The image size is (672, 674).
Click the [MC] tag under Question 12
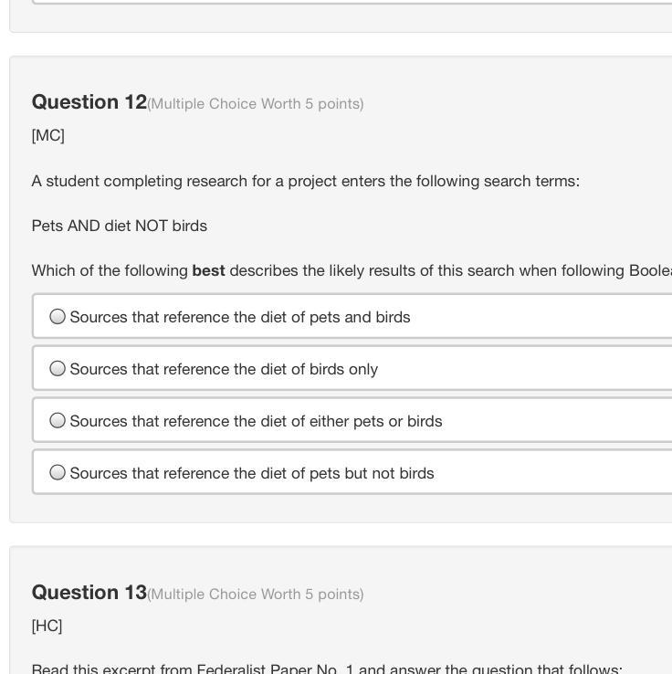[47, 135]
